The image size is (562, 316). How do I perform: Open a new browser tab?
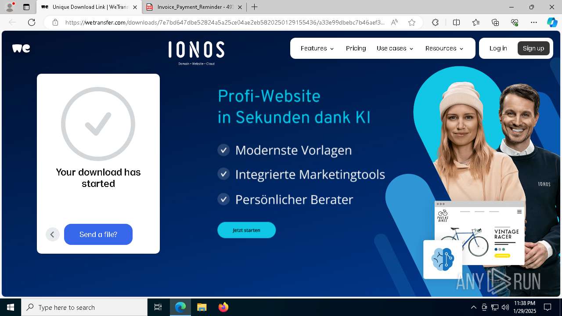[x=254, y=7]
